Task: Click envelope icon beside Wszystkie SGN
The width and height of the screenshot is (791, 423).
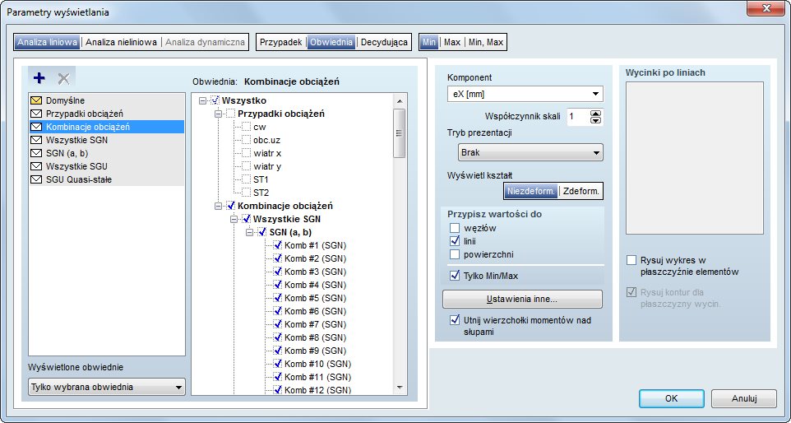Action: point(36,140)
